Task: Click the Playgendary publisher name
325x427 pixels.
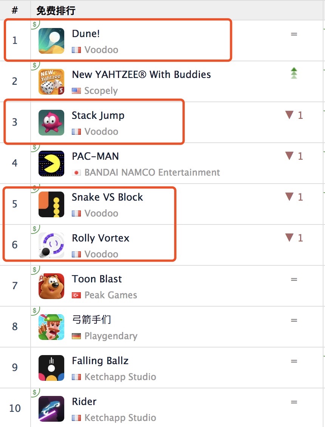Action: 111,336
